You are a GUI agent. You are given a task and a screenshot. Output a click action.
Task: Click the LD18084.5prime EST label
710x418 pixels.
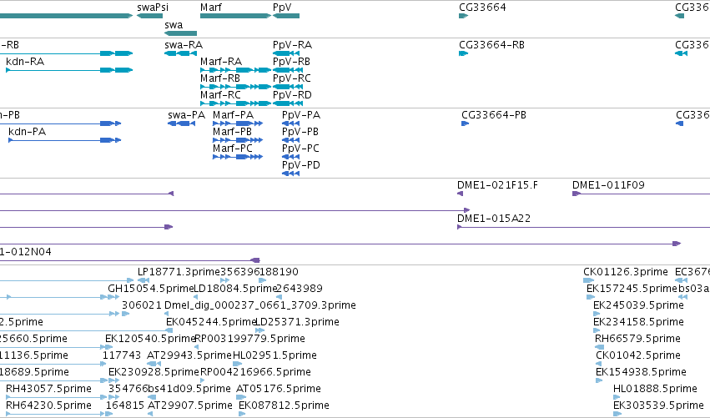235,289
